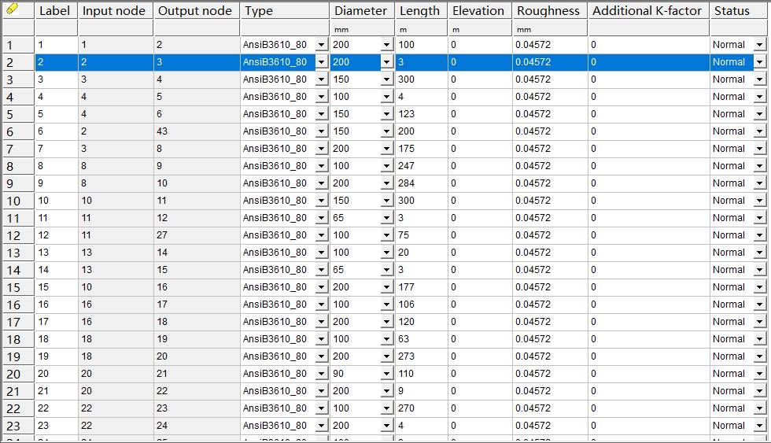Click the Roughness column header
This screenshot has width=771, height=443.
548,11
